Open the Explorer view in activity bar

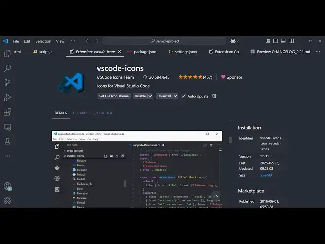7,53
